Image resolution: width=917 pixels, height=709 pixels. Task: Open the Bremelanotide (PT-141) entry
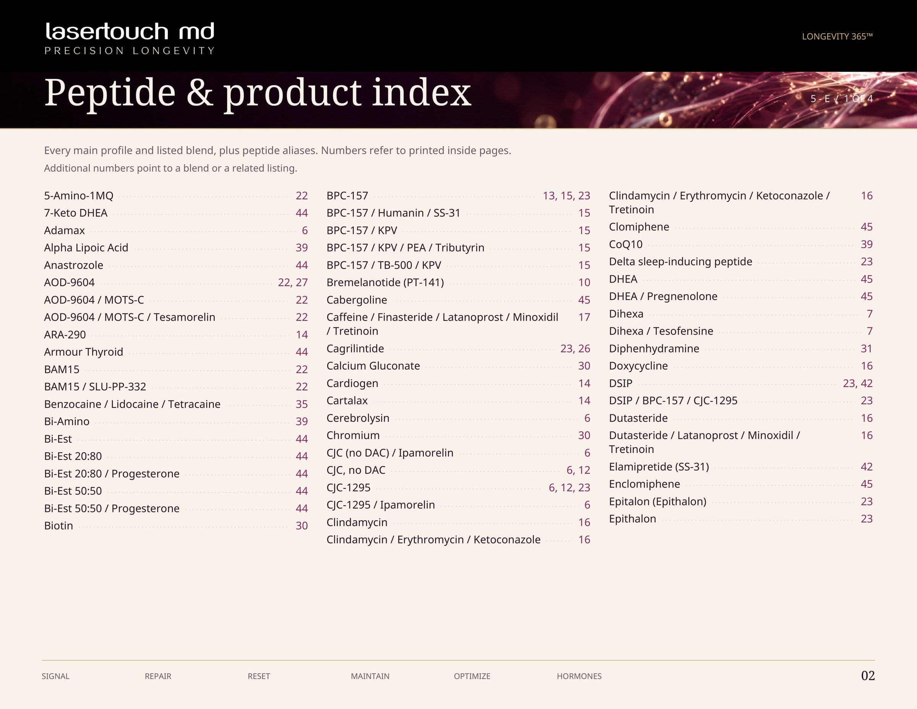tap(458, 282)
